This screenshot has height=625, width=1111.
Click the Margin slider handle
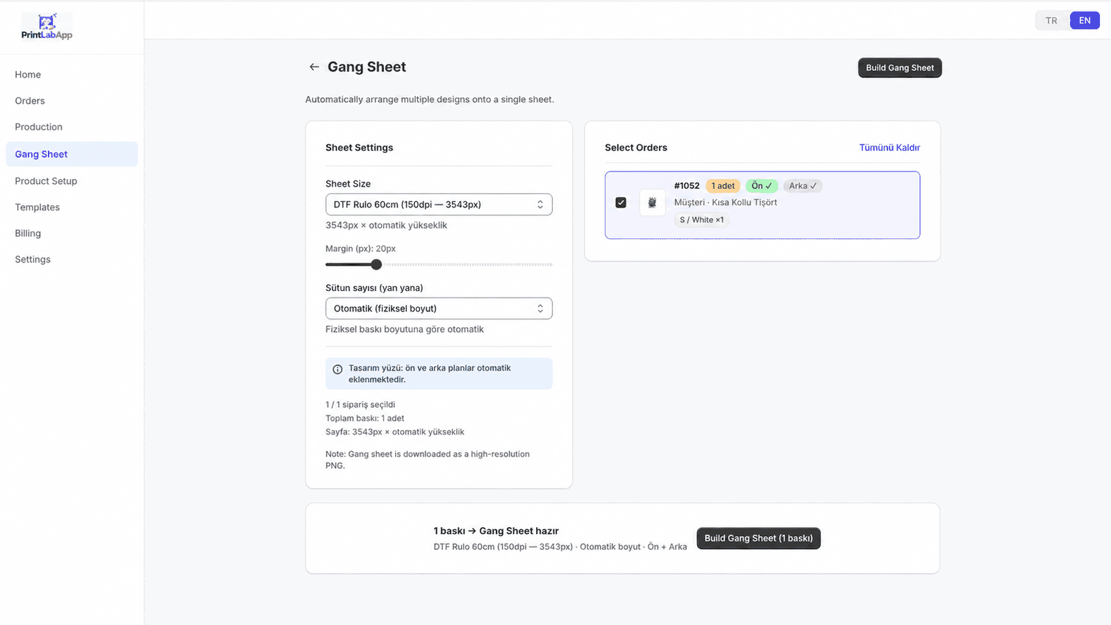[376, 265]
